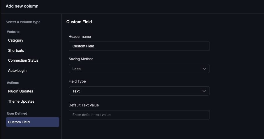
Task: Focus the Header name text input
Action: point(139,46)
